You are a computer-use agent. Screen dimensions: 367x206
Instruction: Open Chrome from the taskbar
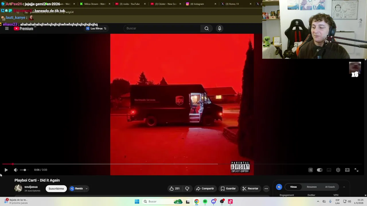196,202
